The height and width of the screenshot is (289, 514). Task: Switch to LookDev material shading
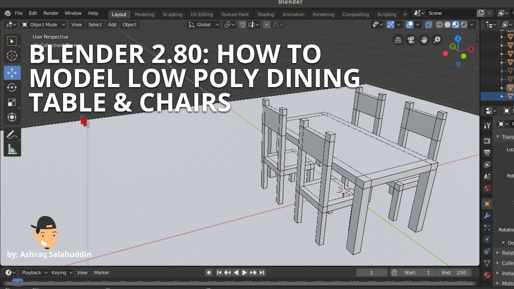[x=455, y=24]
